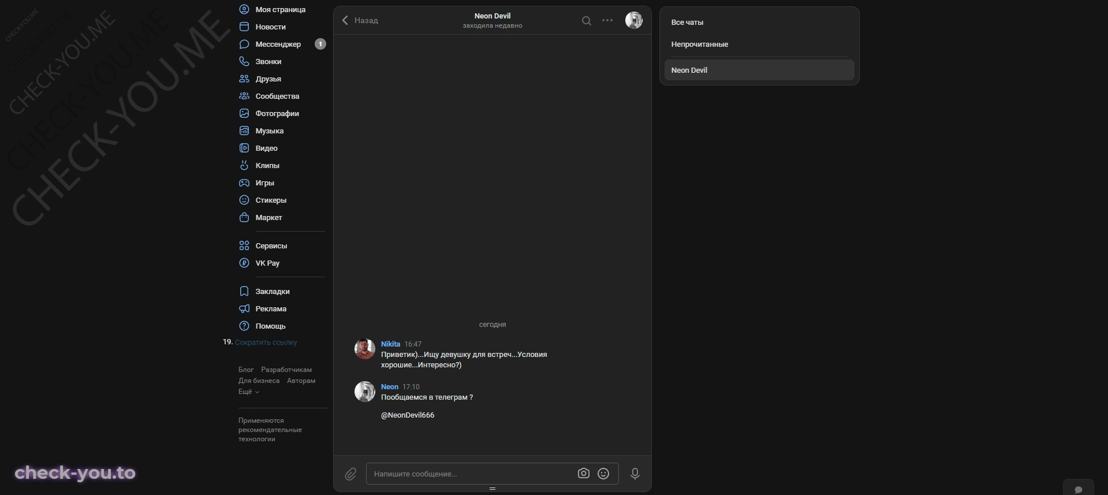The image size is (1108, 495).
Task: Open the Блог footer link
Action: click(x=246, y=370)
